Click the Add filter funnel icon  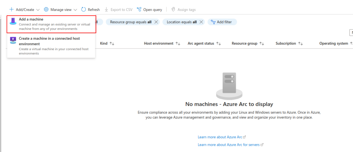pos(213,22)
